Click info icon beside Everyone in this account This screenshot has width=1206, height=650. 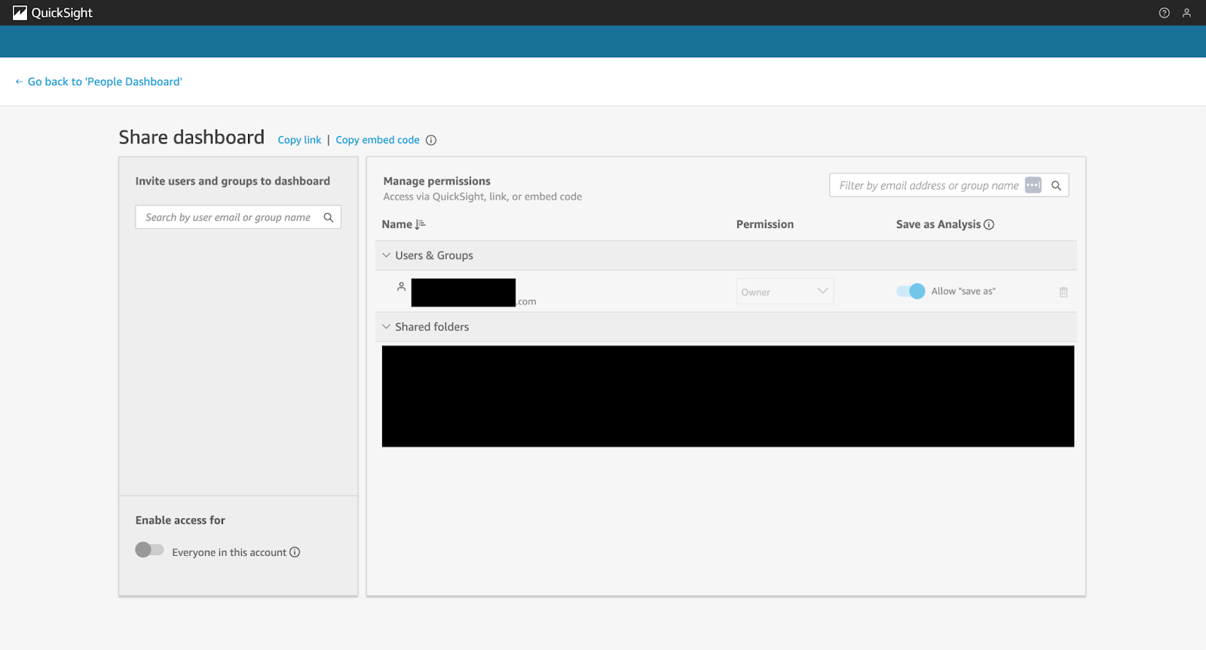(x=295, y=552)
